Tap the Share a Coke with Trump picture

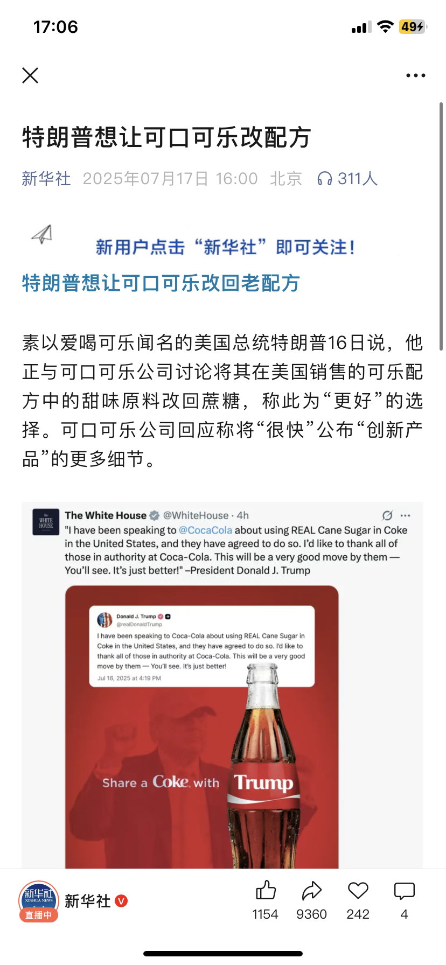[x=202, y=727]
